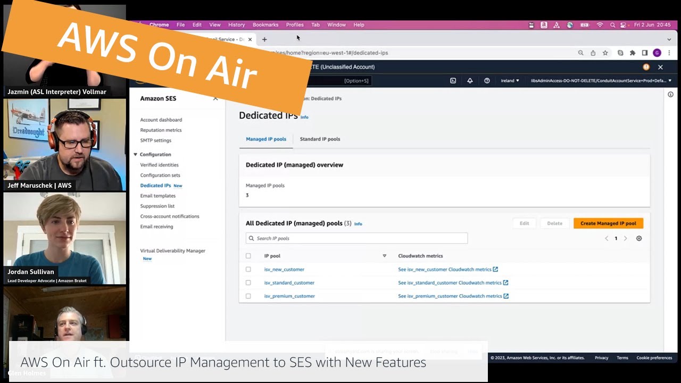The image size is (681, 383).
Task: Collapse the Configuration section in sidebar
Action: pyautogui.click(x=136, y=154)
